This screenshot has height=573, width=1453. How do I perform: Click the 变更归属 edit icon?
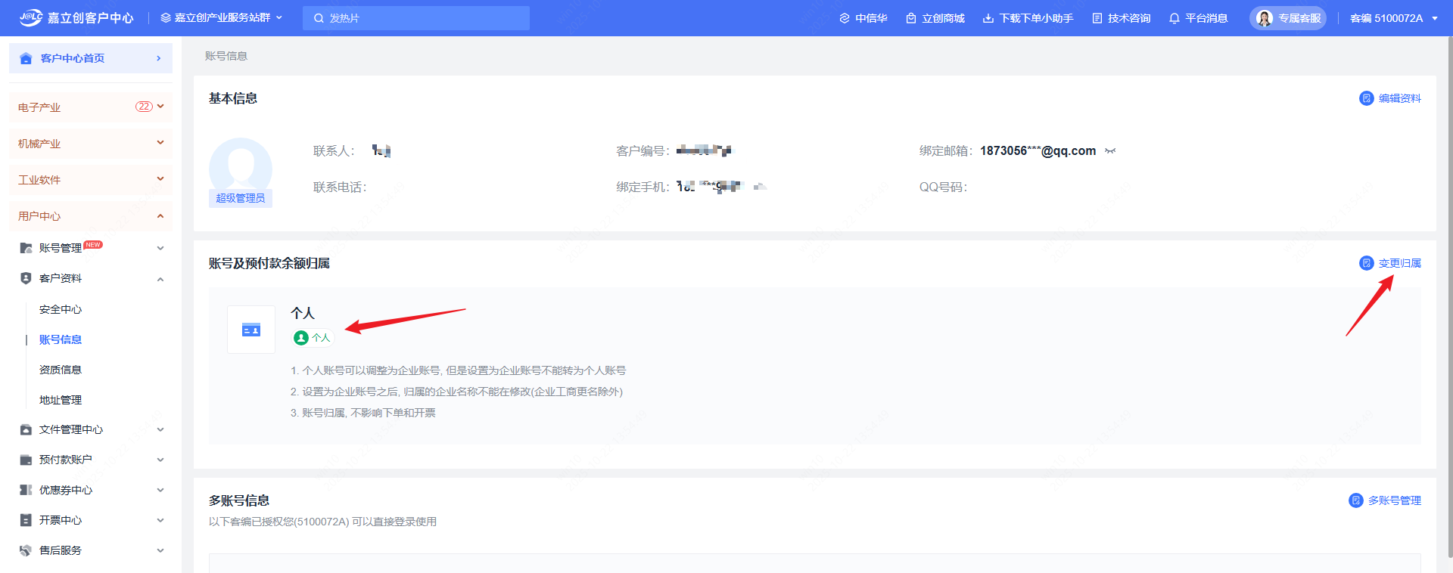(1367, 263)
